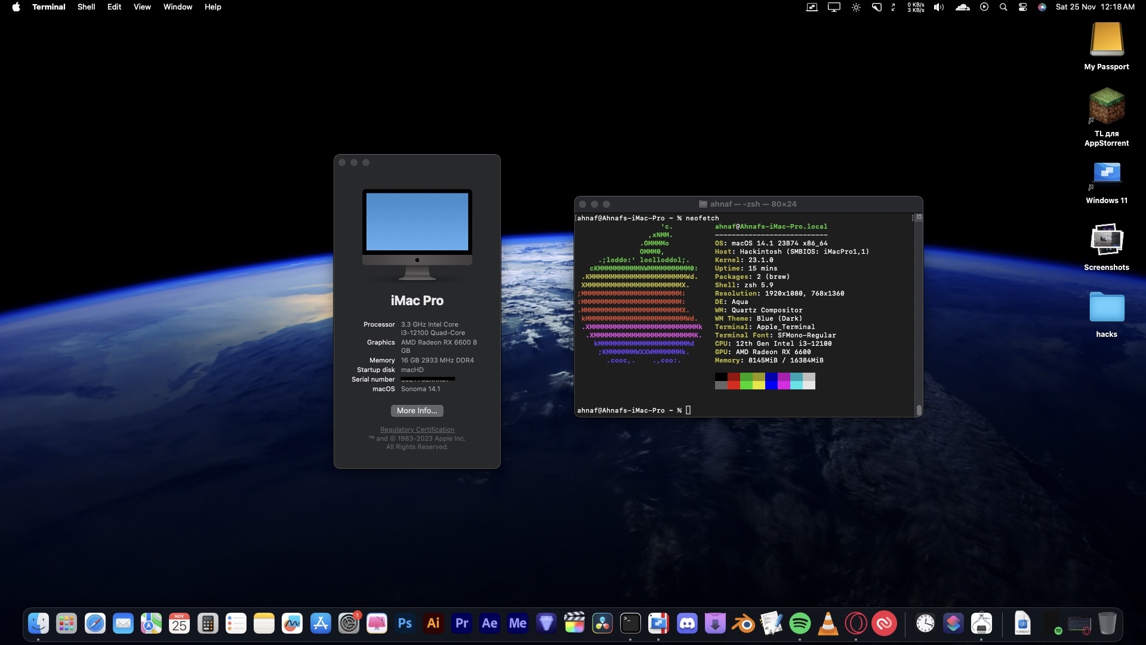This screenshot has height=645, width=1146.
Task: Click the Siri icon in the menu bar
Action: click(x=1042, y=7)
